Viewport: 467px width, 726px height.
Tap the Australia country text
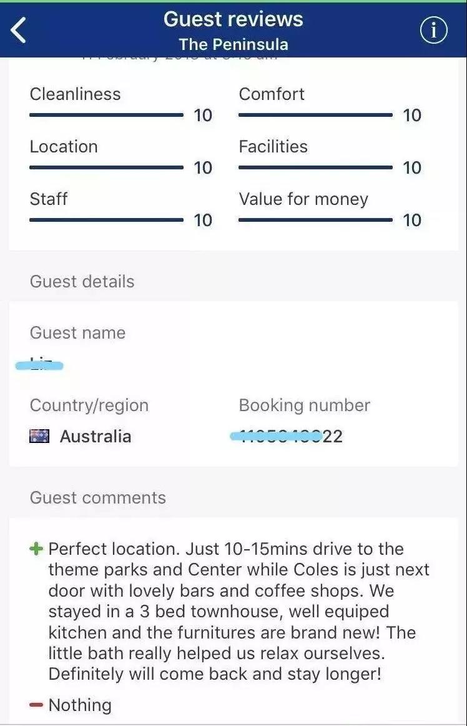(96, 437)
